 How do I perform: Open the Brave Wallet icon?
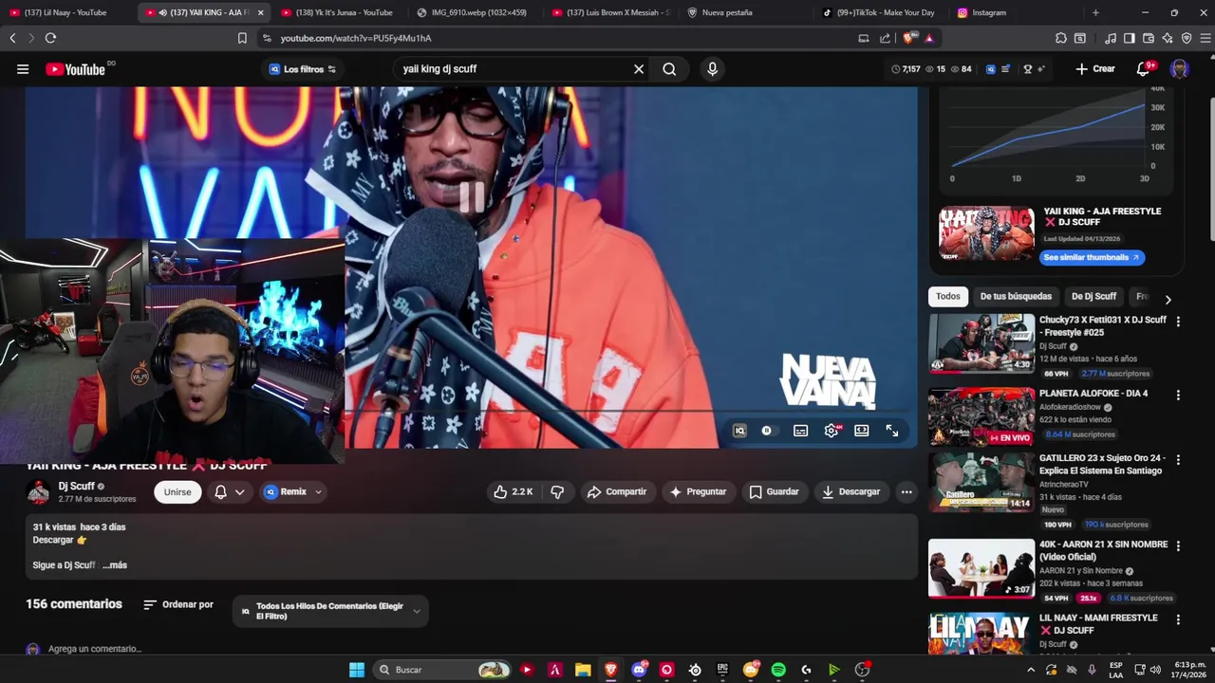point(1149,38)
